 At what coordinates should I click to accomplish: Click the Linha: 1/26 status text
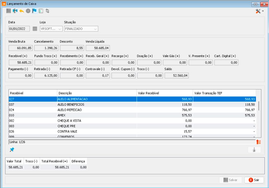17,142
